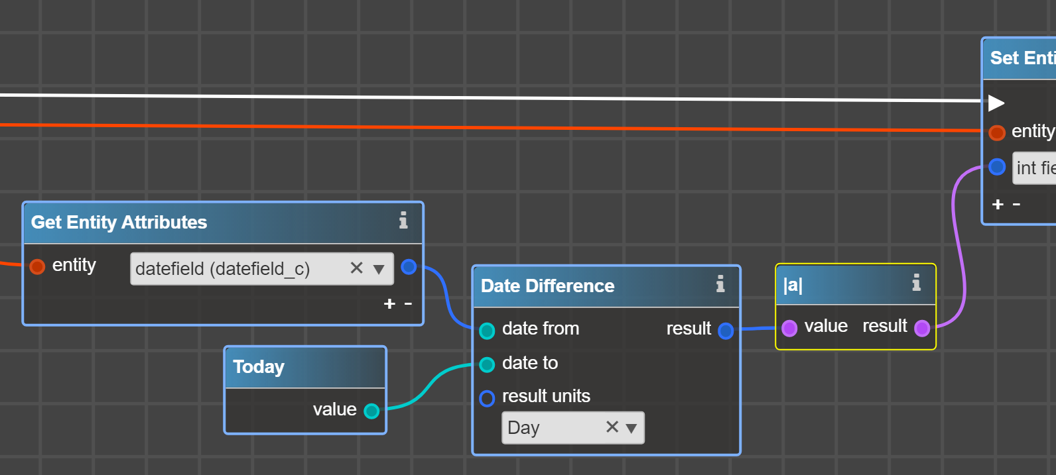Click the 'result units' label
This screenshot has width=1056, height=475.
(546, 396)
